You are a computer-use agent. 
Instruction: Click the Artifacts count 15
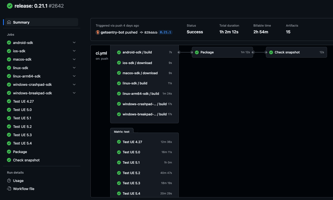pos(288,32)
